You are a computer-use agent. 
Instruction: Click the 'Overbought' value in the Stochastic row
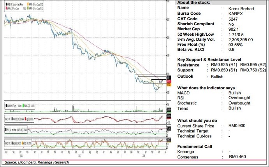239,103
